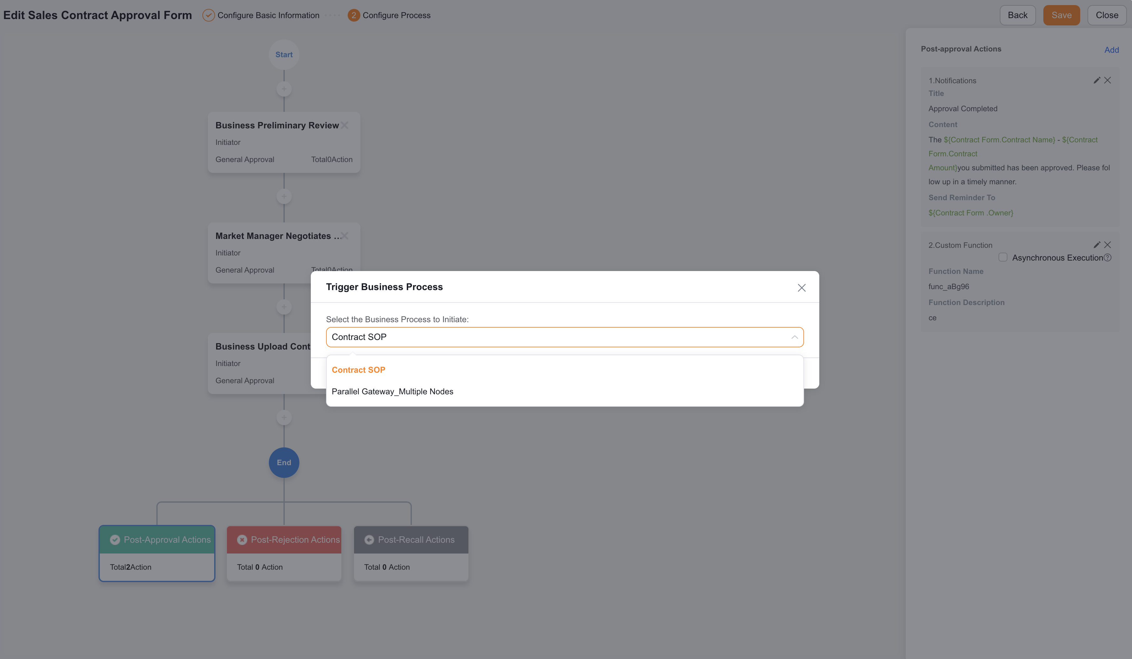Edit the Notifications action with pencil icon
Viewport: 1132px width, 659px height.
tap(1096, 80)
